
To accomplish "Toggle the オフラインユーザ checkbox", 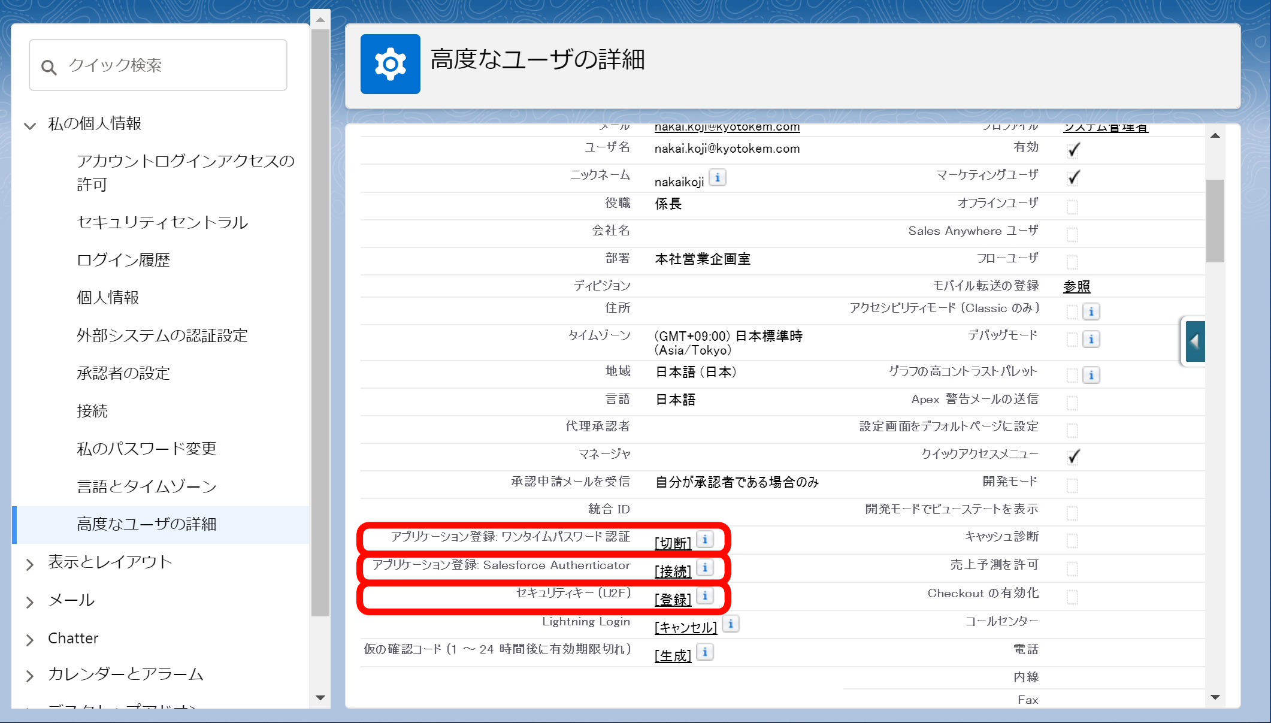I will tap(1072, 207).
